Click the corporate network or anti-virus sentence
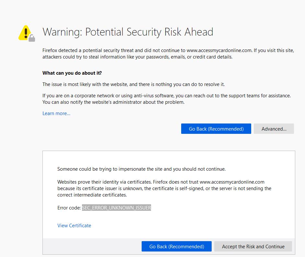Image resolution: width=305 pixels, height=257 pixels. 167,96
